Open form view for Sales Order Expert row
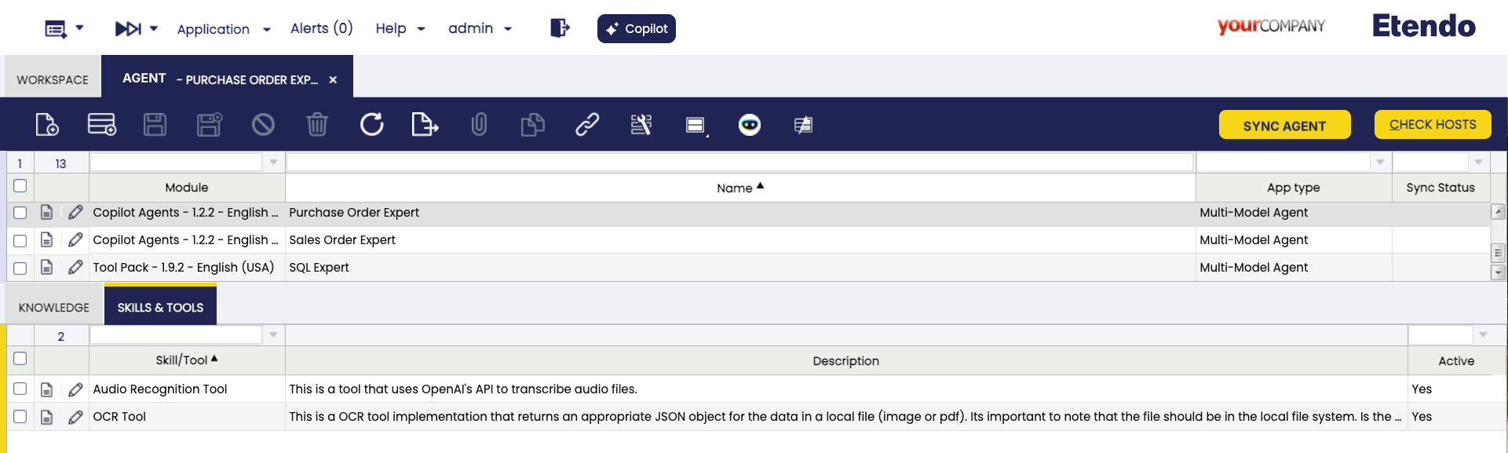Image resolution: width=1508 pixels, height=453 pixels. [47, 240]
